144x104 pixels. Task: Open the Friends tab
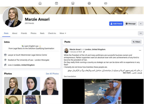(24, 33)
